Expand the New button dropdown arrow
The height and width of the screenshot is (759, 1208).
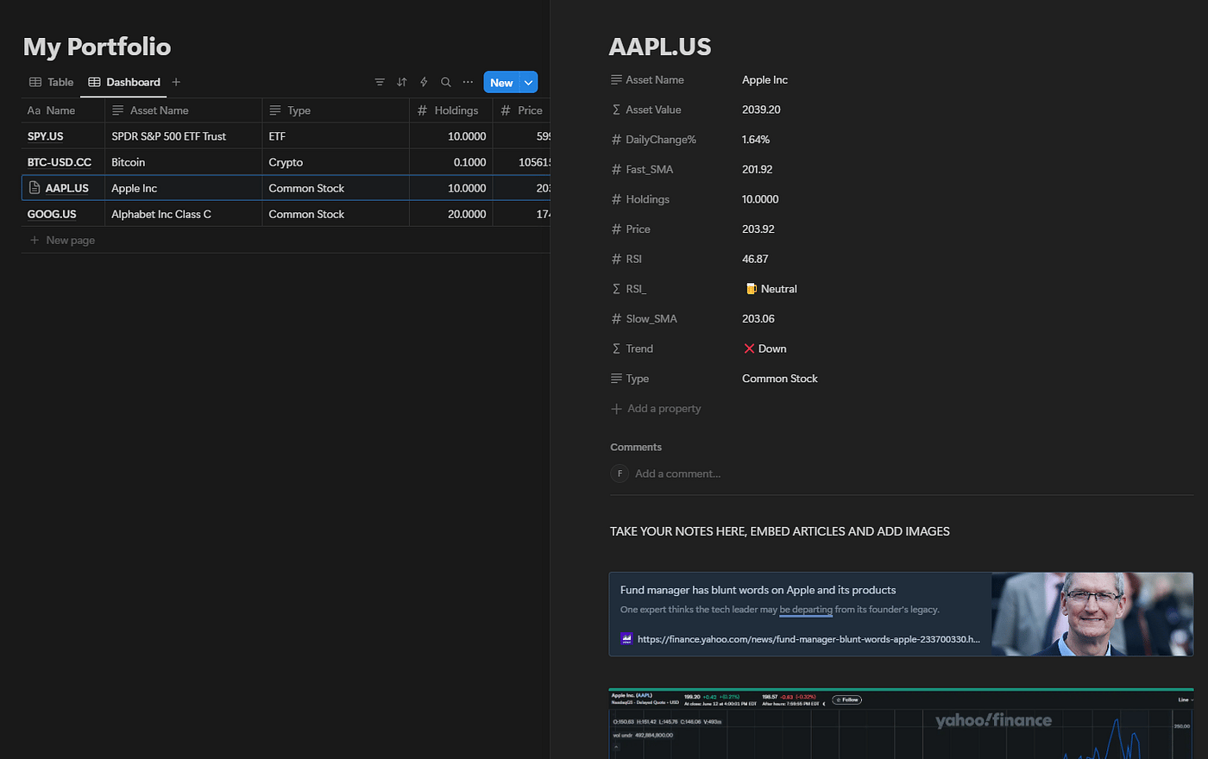(528, 82)
